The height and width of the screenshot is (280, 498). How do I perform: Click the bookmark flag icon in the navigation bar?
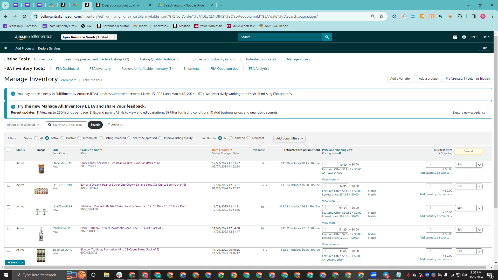click(5, 48)
